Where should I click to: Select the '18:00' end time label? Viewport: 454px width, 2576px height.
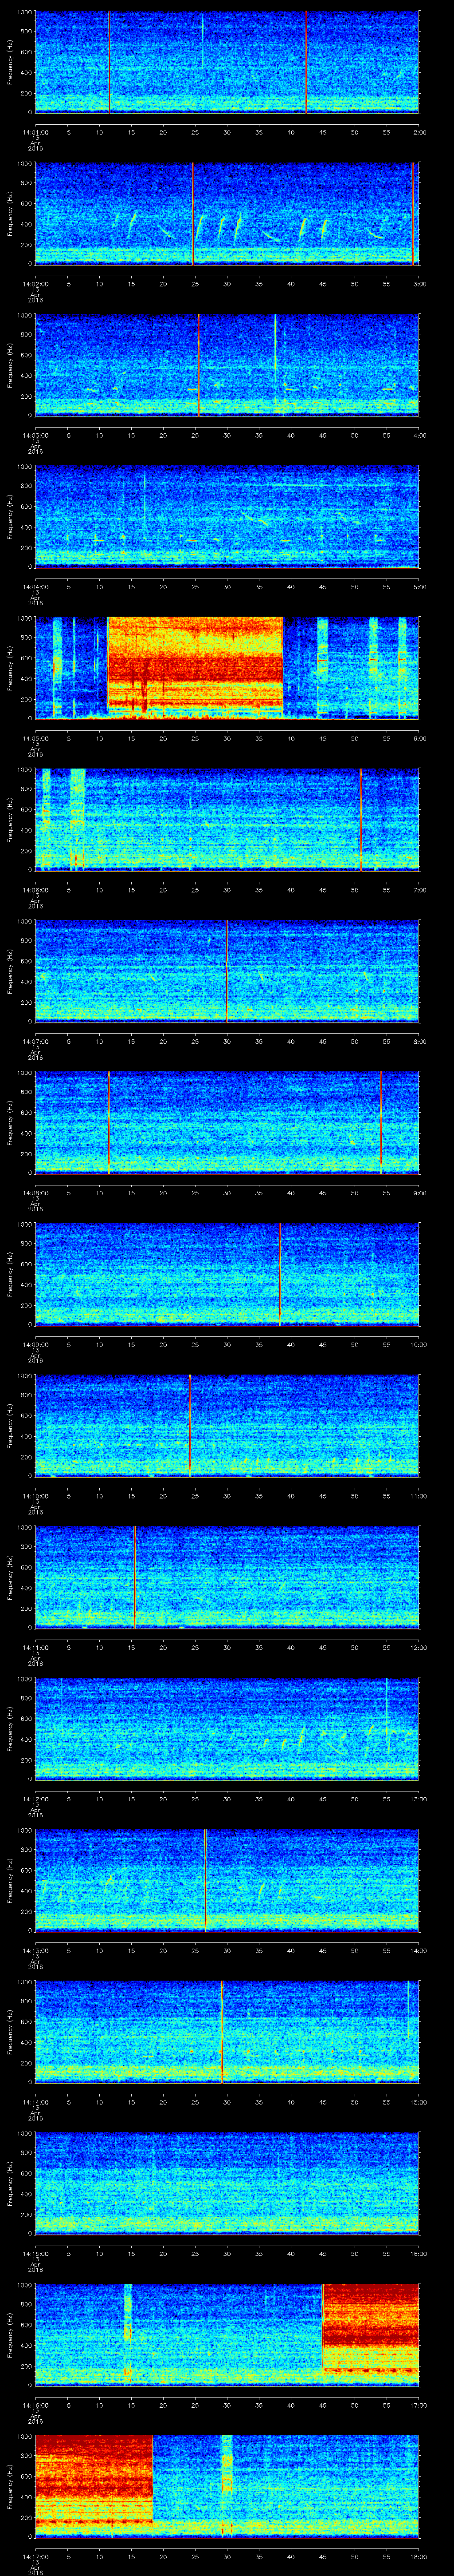tap(419, 2555)
